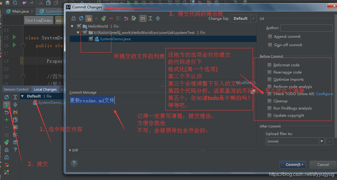This screenshot has height=180, width=337.
Task: Toggle Cleanup checkbox
Action: 269,101
